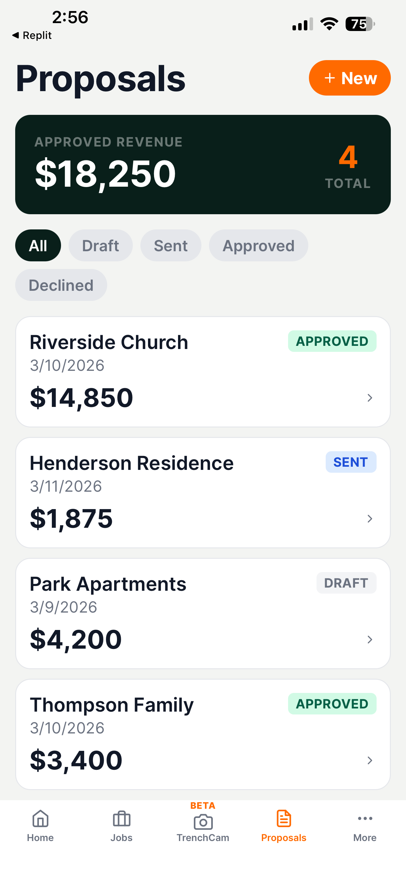Open Park Apartments chevron arrow
The width and height of the screenshot is (406, 879).
(x=370, y=639)
